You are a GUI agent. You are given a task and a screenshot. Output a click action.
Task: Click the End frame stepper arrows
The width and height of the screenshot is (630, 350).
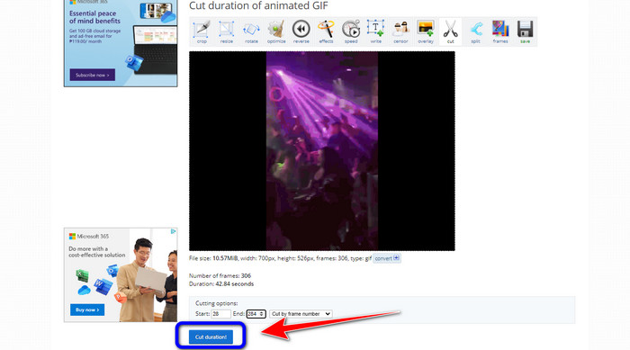pos(262,314)
